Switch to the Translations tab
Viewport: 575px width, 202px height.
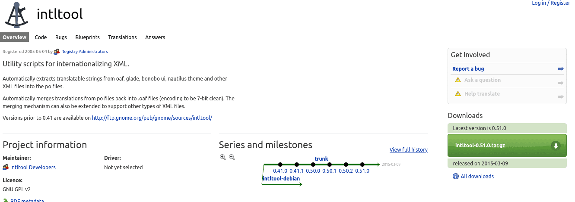click(122, 37)
